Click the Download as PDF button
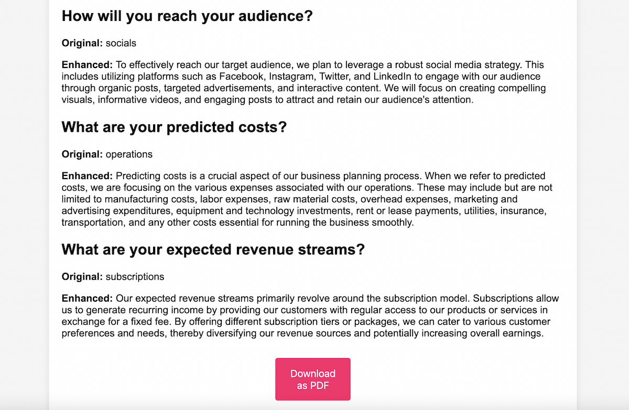Viewport: 629px width, 410px height. (313, 379)
